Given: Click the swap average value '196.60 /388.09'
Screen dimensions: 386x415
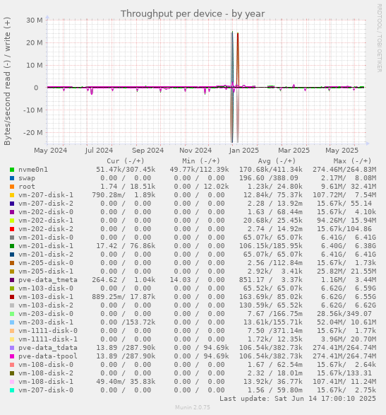Looking at the screenshot, I should (269, 178).
